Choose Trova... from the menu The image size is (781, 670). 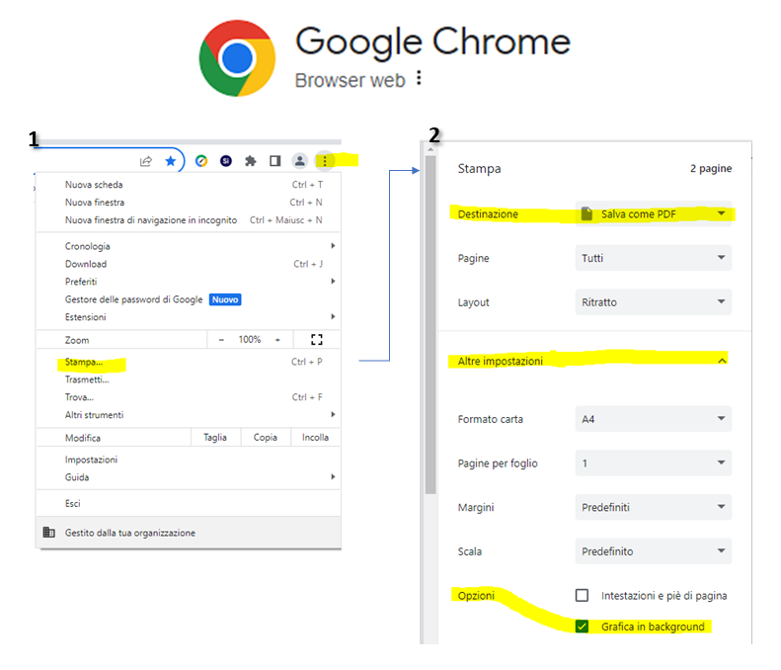(189, 397)
